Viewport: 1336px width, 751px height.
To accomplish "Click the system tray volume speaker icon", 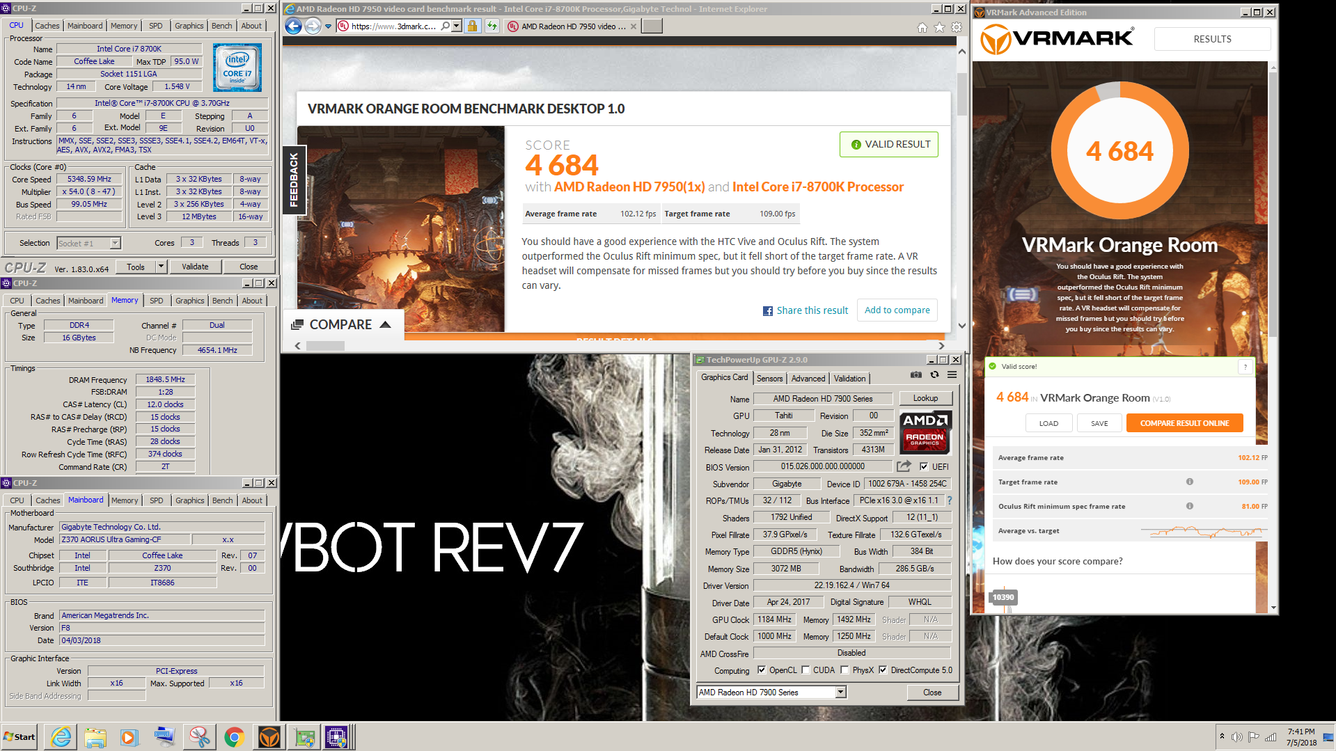I will [1236, 737].
